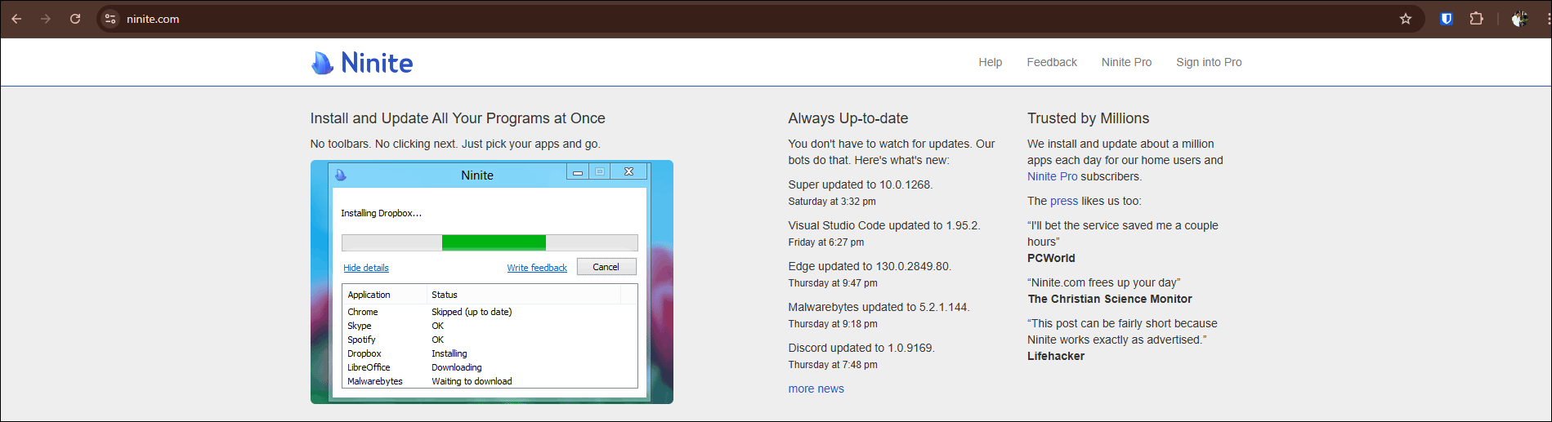
Task: Click the browser back arrow
Action: click(x=16, y=19)
